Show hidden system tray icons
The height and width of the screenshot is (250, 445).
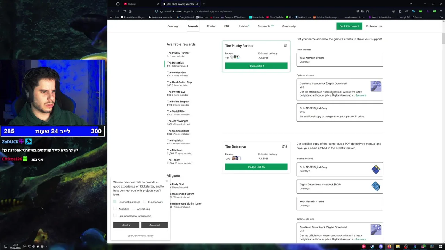[x=46, y=247]
